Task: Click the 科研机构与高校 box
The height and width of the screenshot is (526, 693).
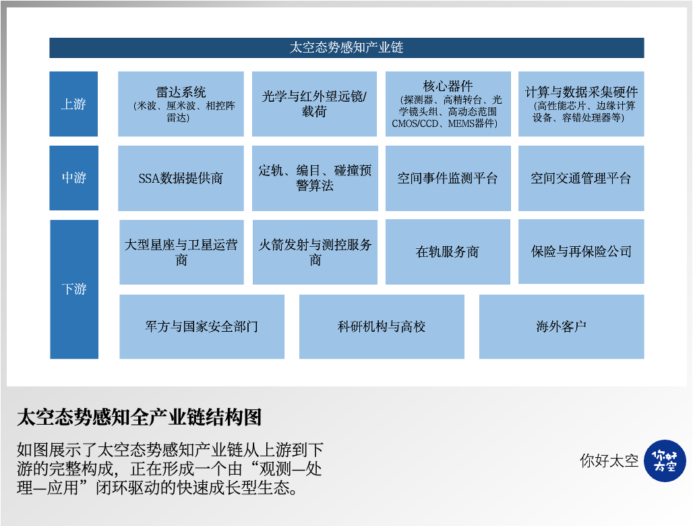Action: point(382,326)
